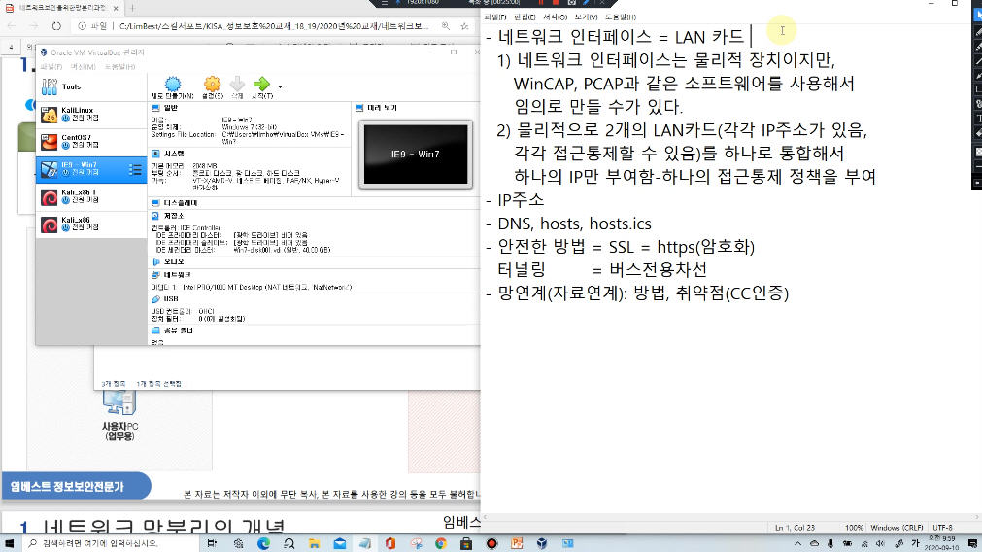Open IE9 - Win7 machine tools list-menu icon

tap(135, 170)
